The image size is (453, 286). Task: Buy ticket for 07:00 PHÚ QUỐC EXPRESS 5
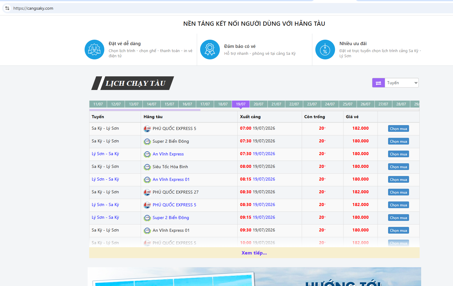(398, 129)
